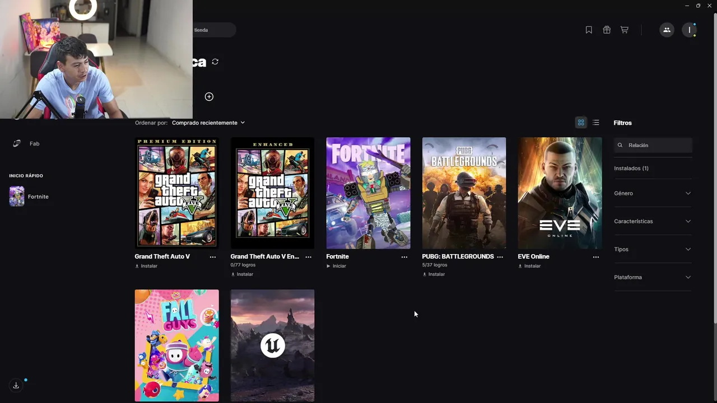717x403 pixels.
Task: Open the Fortnite three-dot options menu
Action: (404, 257)
